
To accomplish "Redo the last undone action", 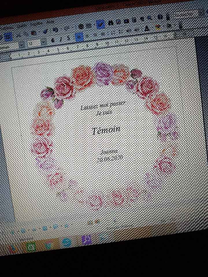I will 67,29.
